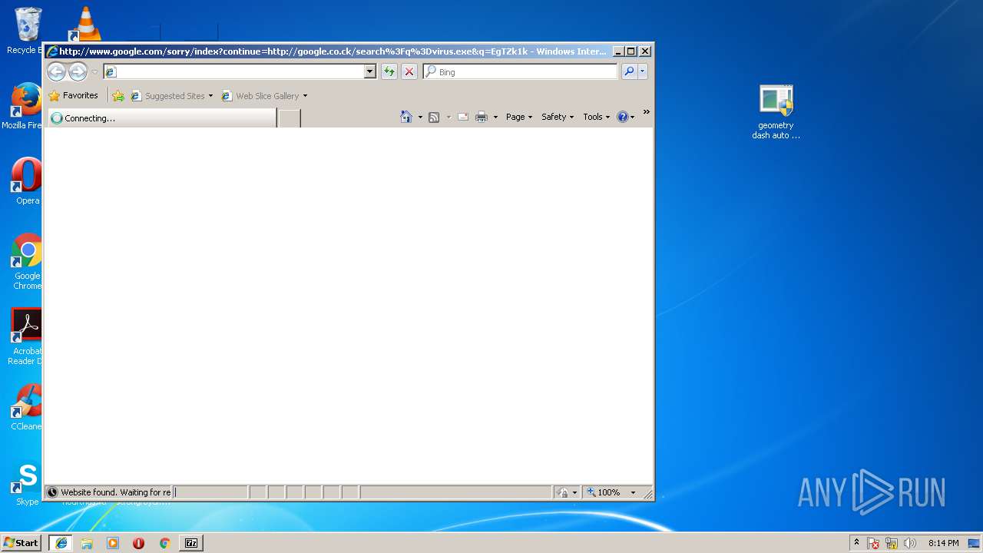Open 7-Zip from the taskbar
Viewport: 983px width, 553px height.
point(191,543)
